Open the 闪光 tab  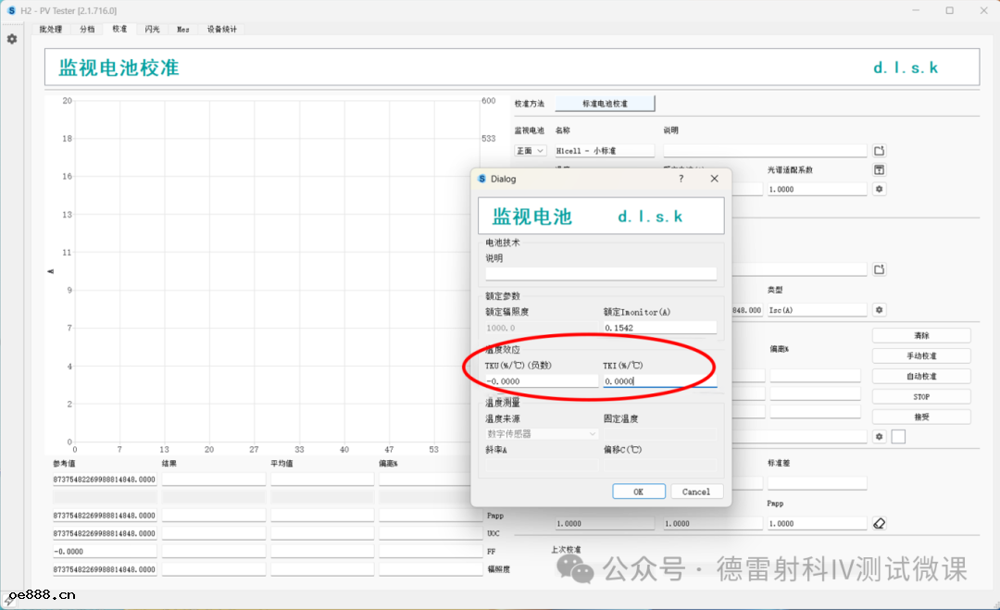click(x=152, y=29)
